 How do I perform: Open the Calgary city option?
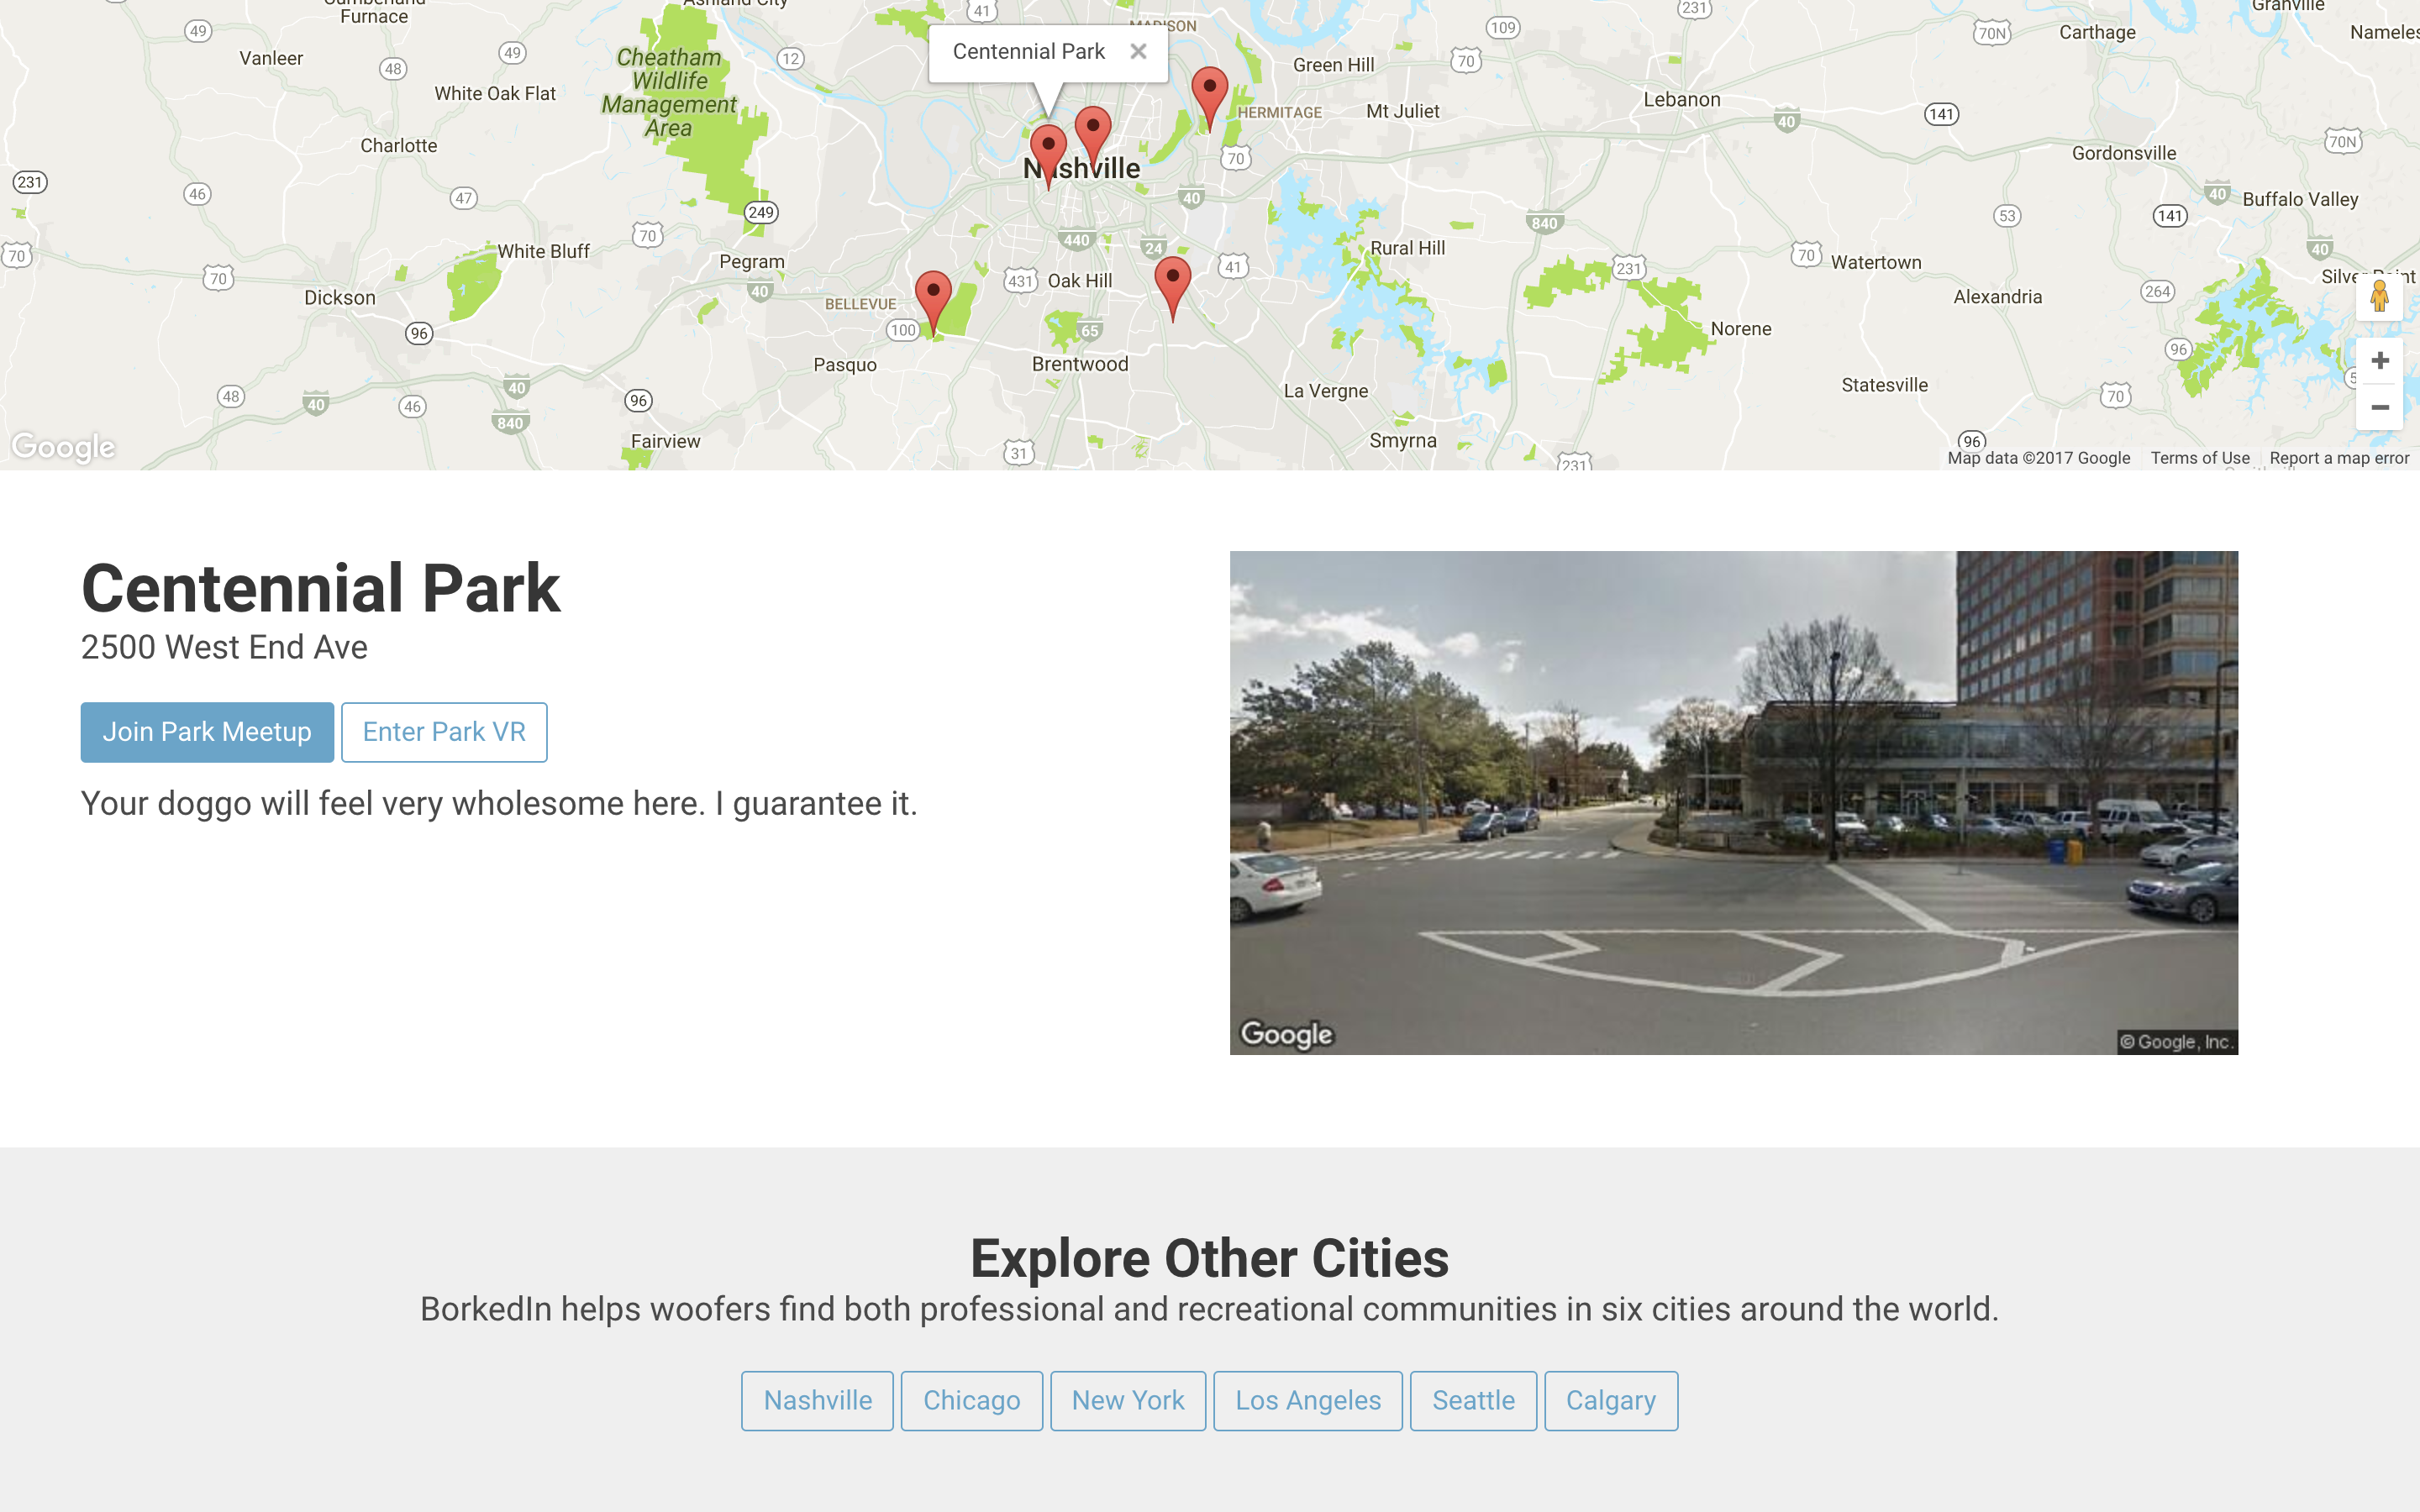(1610, 1400)
